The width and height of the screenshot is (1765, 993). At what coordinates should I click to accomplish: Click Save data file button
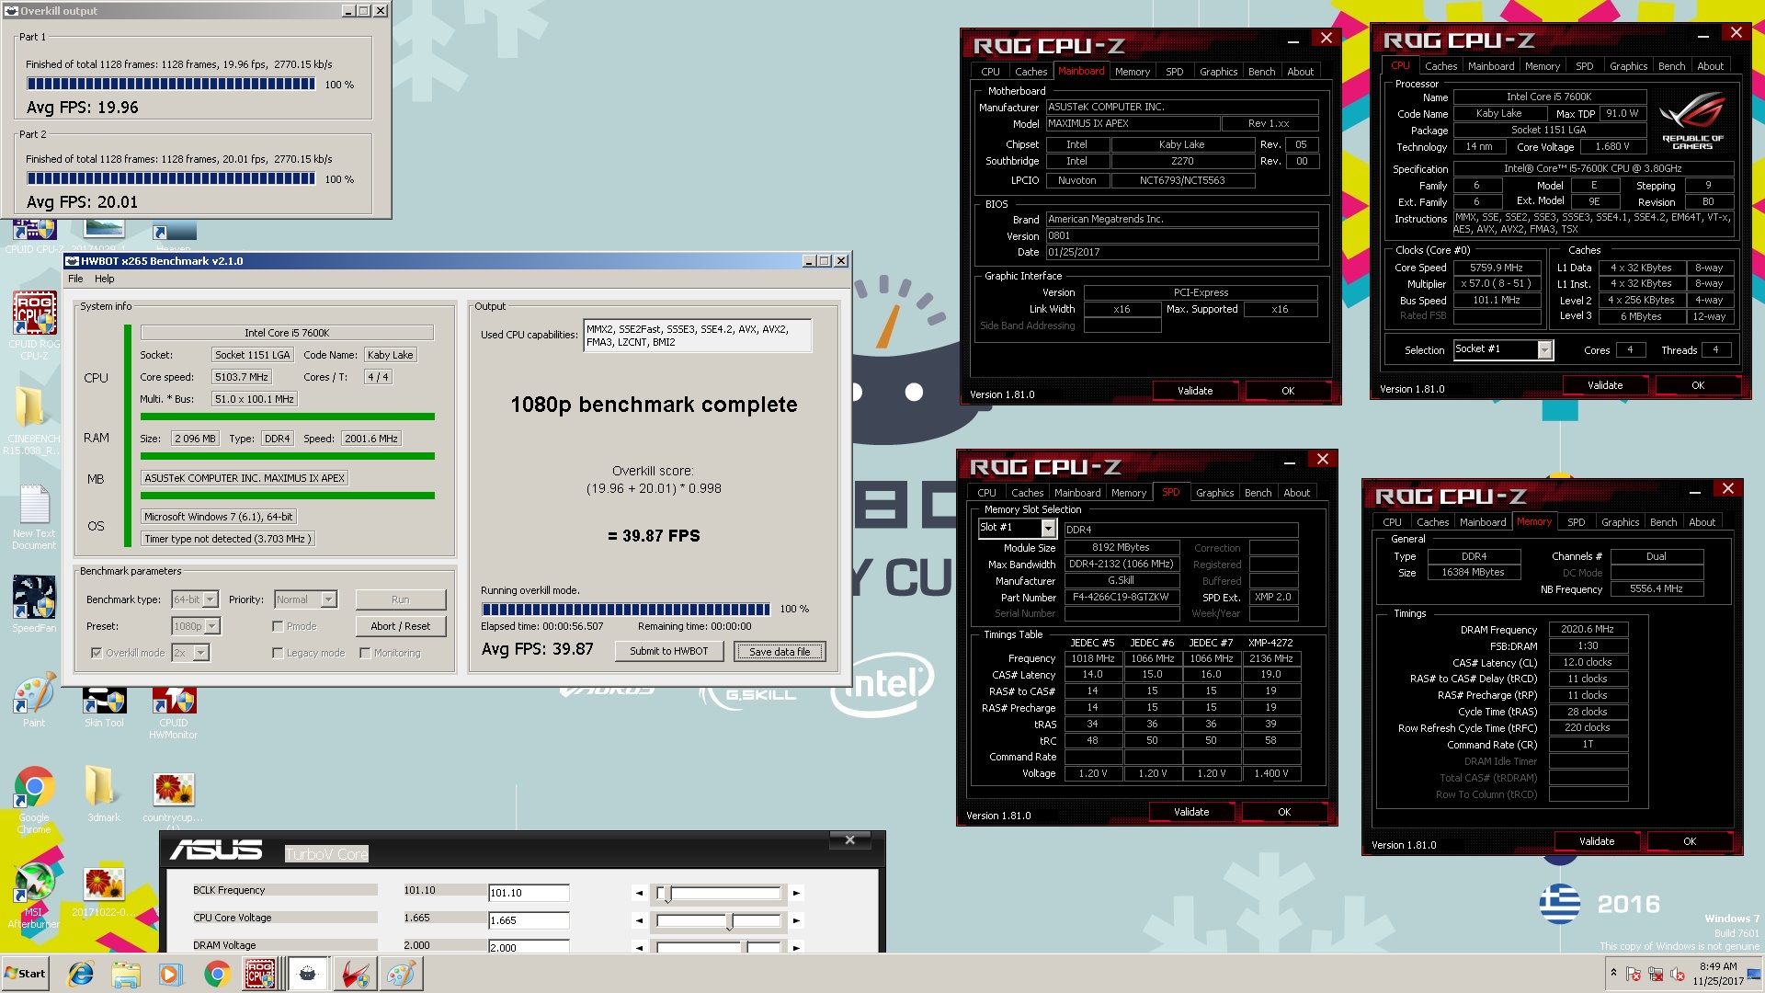pyautogui.click(x=780, y=651)
